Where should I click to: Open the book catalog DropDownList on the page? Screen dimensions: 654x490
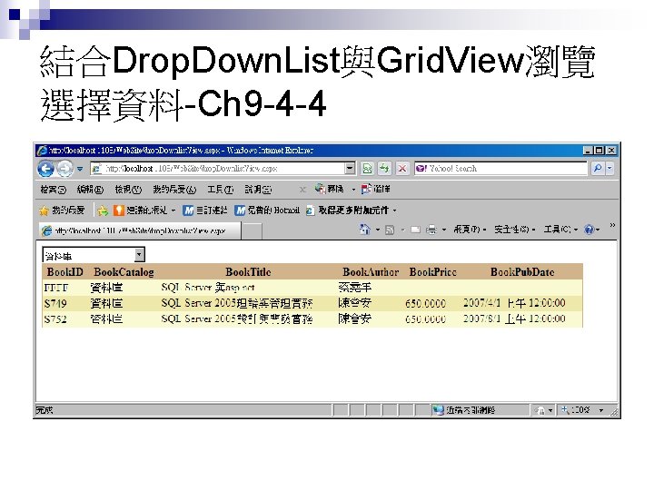[x=94, y=255]
